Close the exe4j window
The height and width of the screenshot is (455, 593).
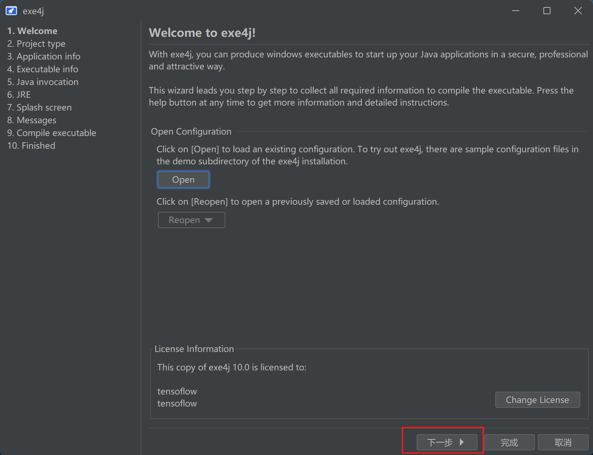pos(578,11)
